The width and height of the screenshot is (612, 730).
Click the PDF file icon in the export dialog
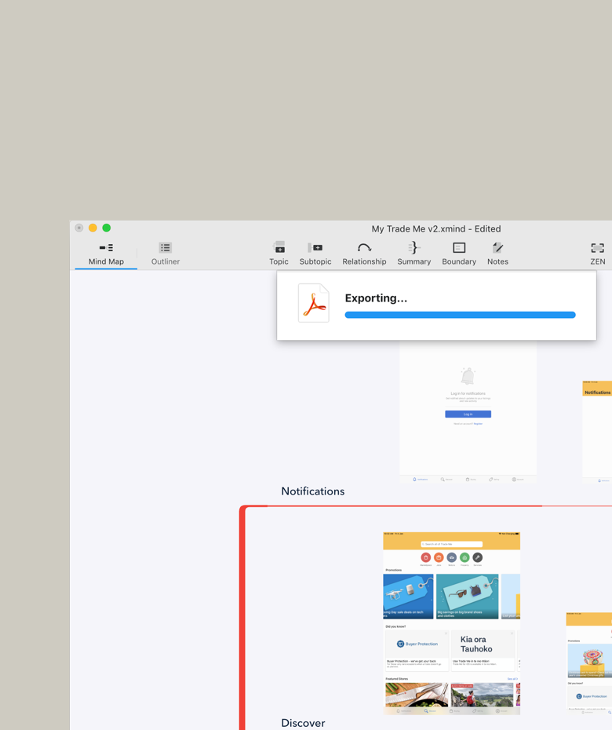[314, 303]
